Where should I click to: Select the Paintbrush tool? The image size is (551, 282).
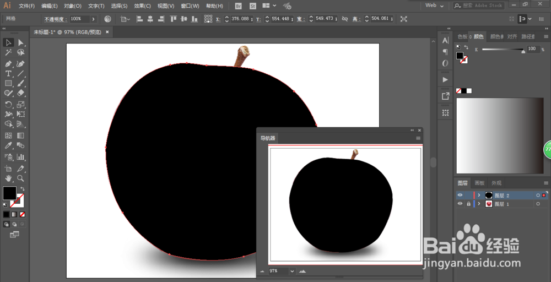21,83
